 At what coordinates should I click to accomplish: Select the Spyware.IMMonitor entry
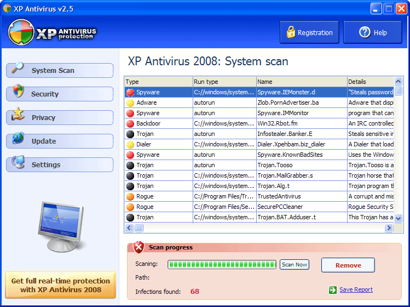coord(302,113)
